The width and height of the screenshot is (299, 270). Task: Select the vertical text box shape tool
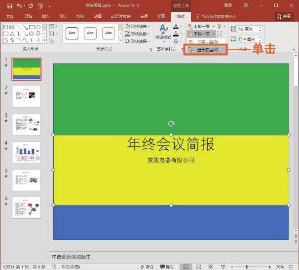tap(12, 27)
